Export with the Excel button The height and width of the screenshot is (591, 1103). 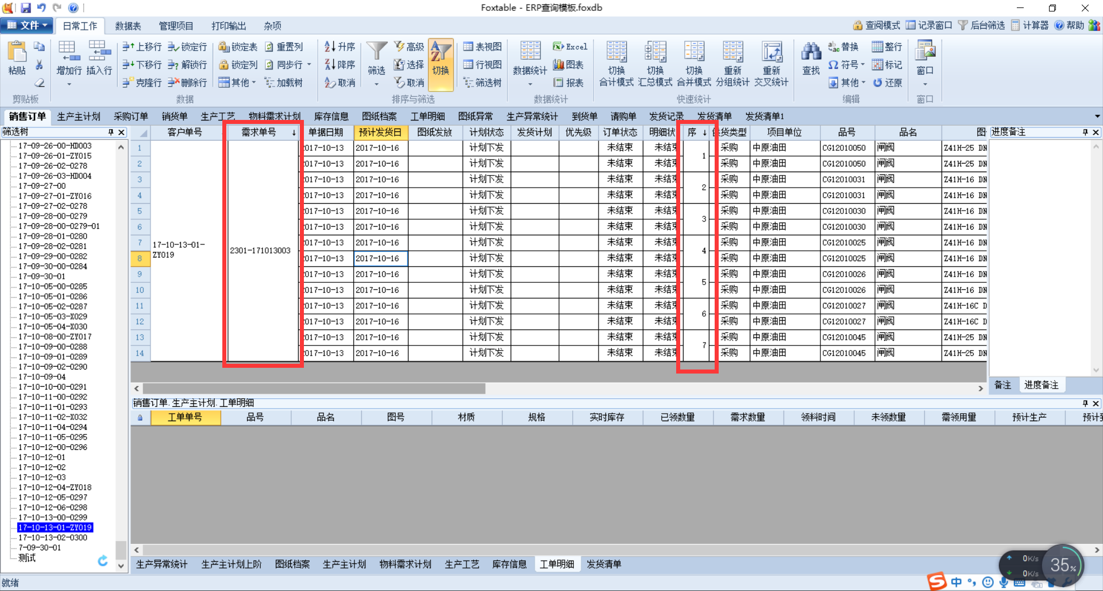pyautogui.click(x=570, y=47)
